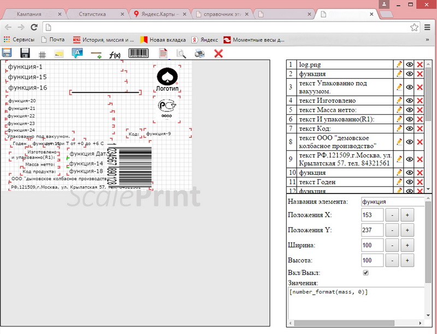This screenshot has height=334, width=437.
Task: Uncheck the Вкл/Выкл checkbox
Action: (x=366, y=272)
